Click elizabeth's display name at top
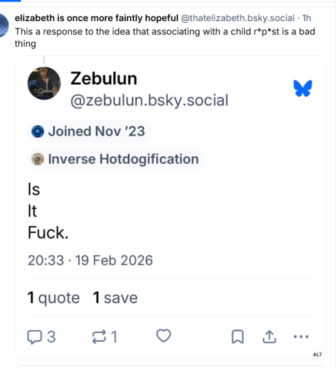Viewport: 336px width, 368px height. (x=97, y=18)
